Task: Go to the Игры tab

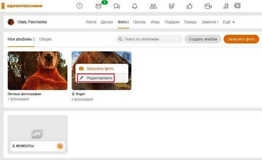Action: pos(155,22)
